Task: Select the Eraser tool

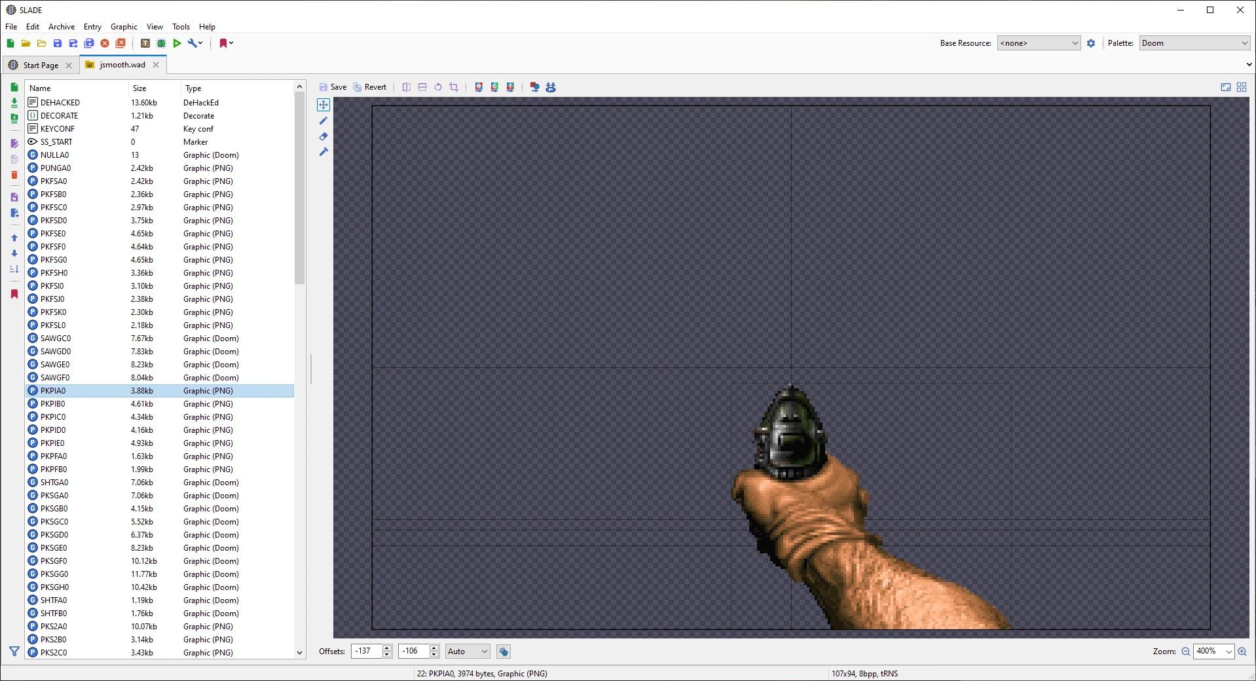Action: pos(323,136)
